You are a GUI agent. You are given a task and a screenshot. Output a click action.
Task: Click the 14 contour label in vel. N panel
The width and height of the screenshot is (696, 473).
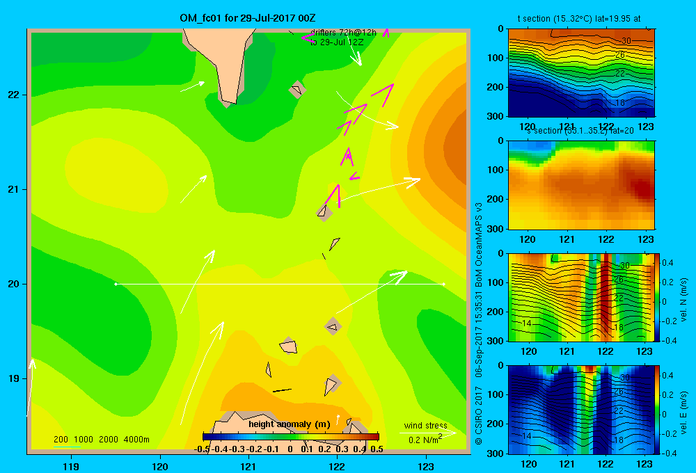[527, 323]
